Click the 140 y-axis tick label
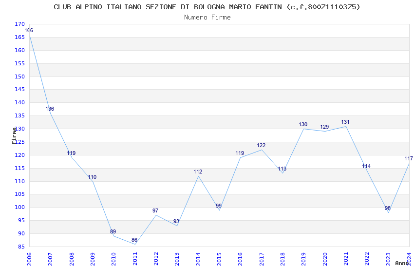Screen dimensions: 414x268 (20, 102)
